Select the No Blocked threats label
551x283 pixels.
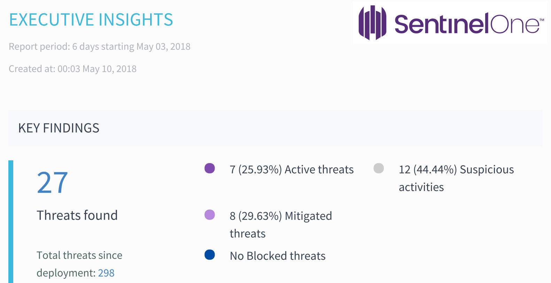[278, 256]
